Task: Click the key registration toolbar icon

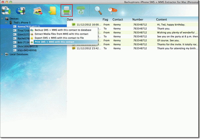Action: [112, 11]
